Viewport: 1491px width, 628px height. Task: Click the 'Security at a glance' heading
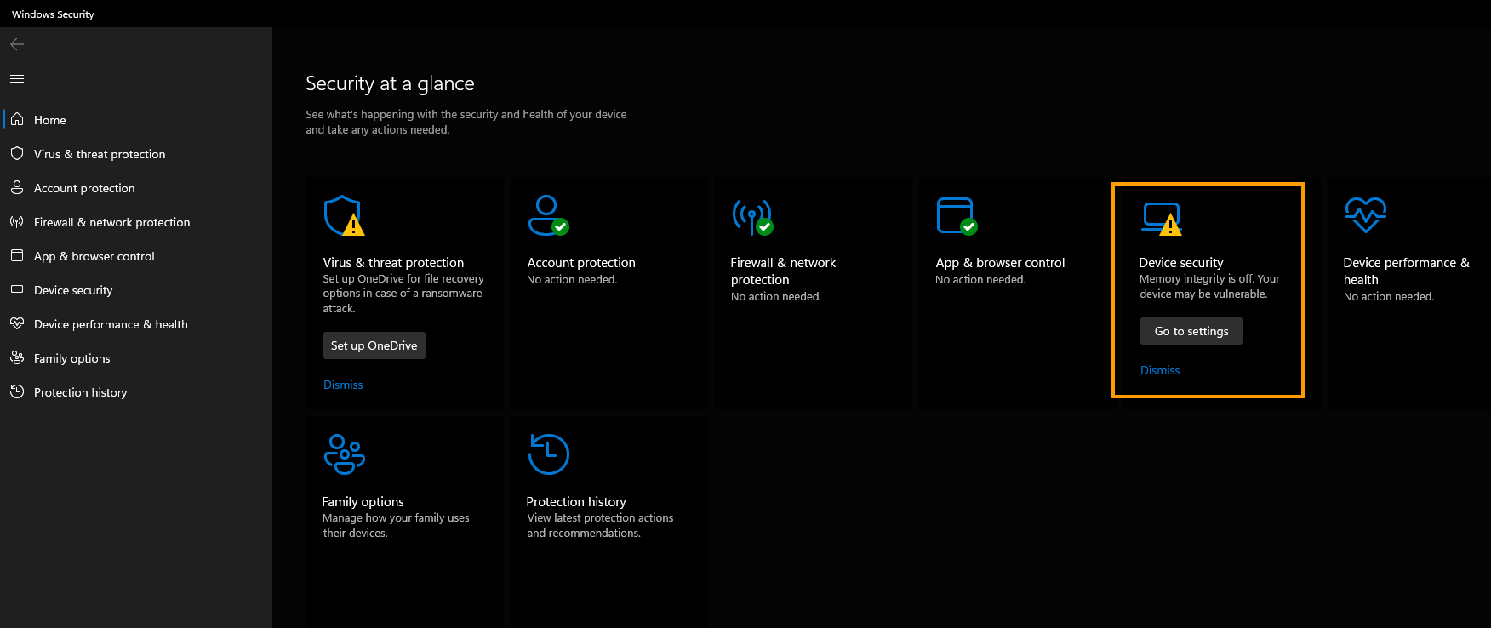(x=390, y=83)
